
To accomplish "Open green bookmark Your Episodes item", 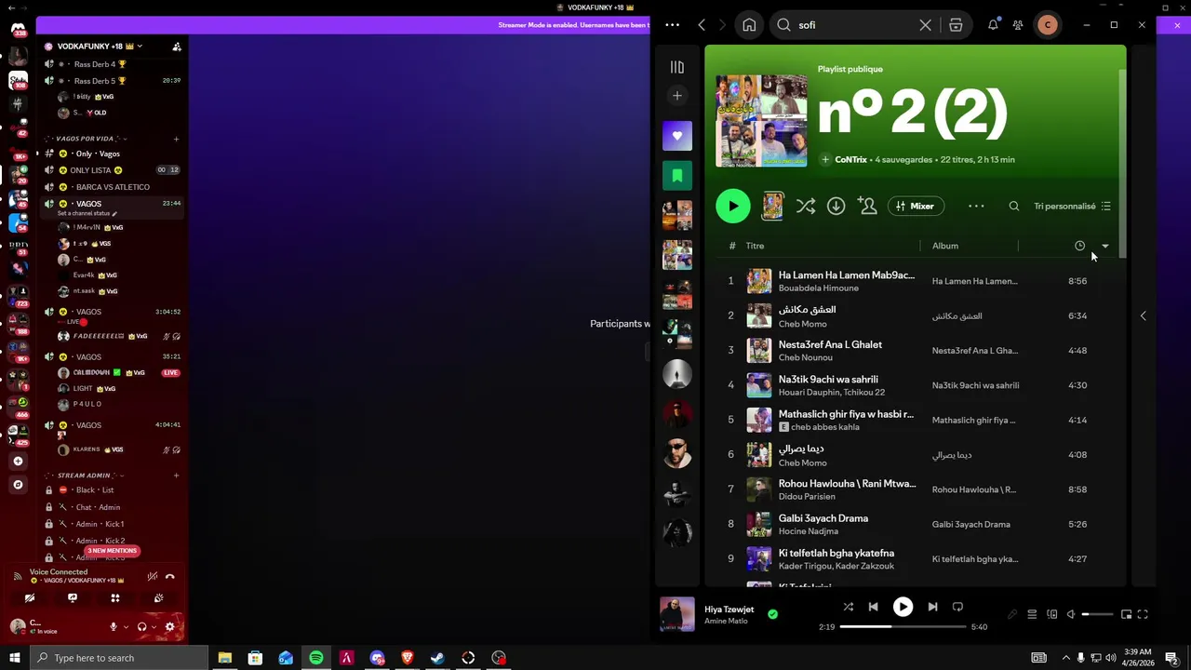I will point(677,175).
